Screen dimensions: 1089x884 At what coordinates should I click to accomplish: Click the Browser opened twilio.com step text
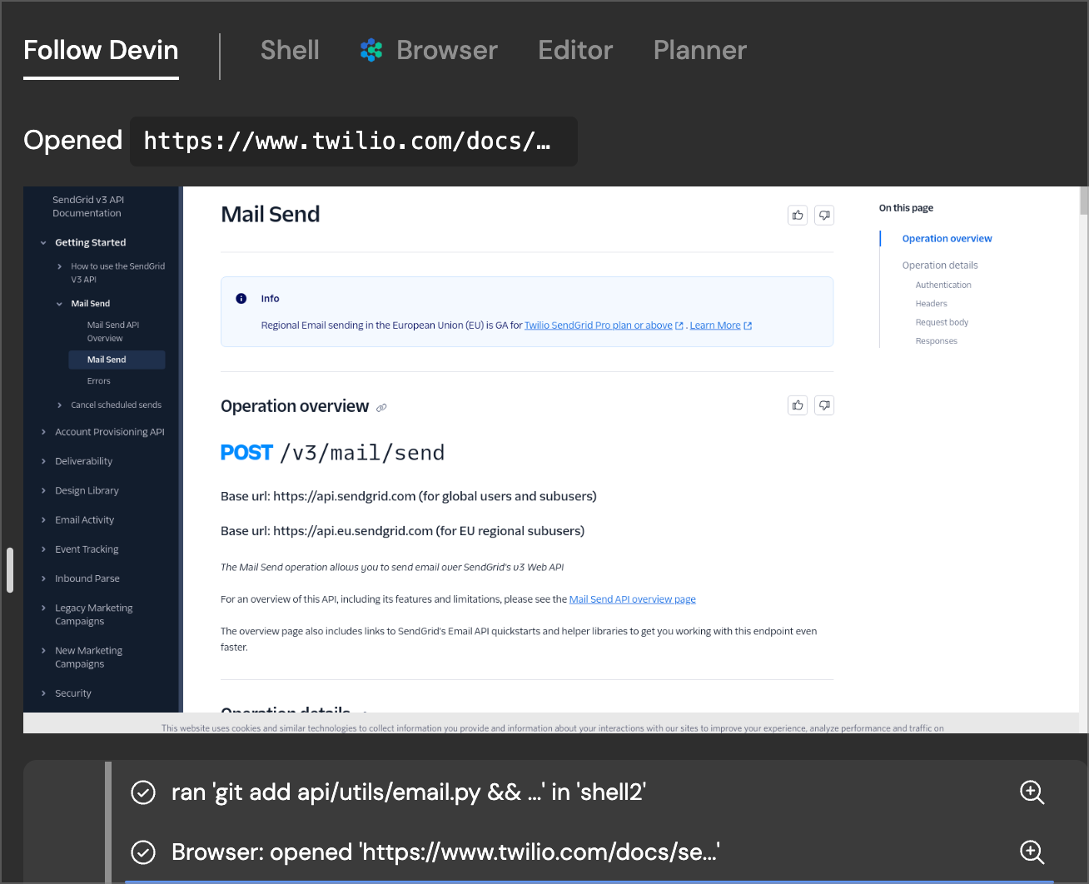click(x=445, y=852)
